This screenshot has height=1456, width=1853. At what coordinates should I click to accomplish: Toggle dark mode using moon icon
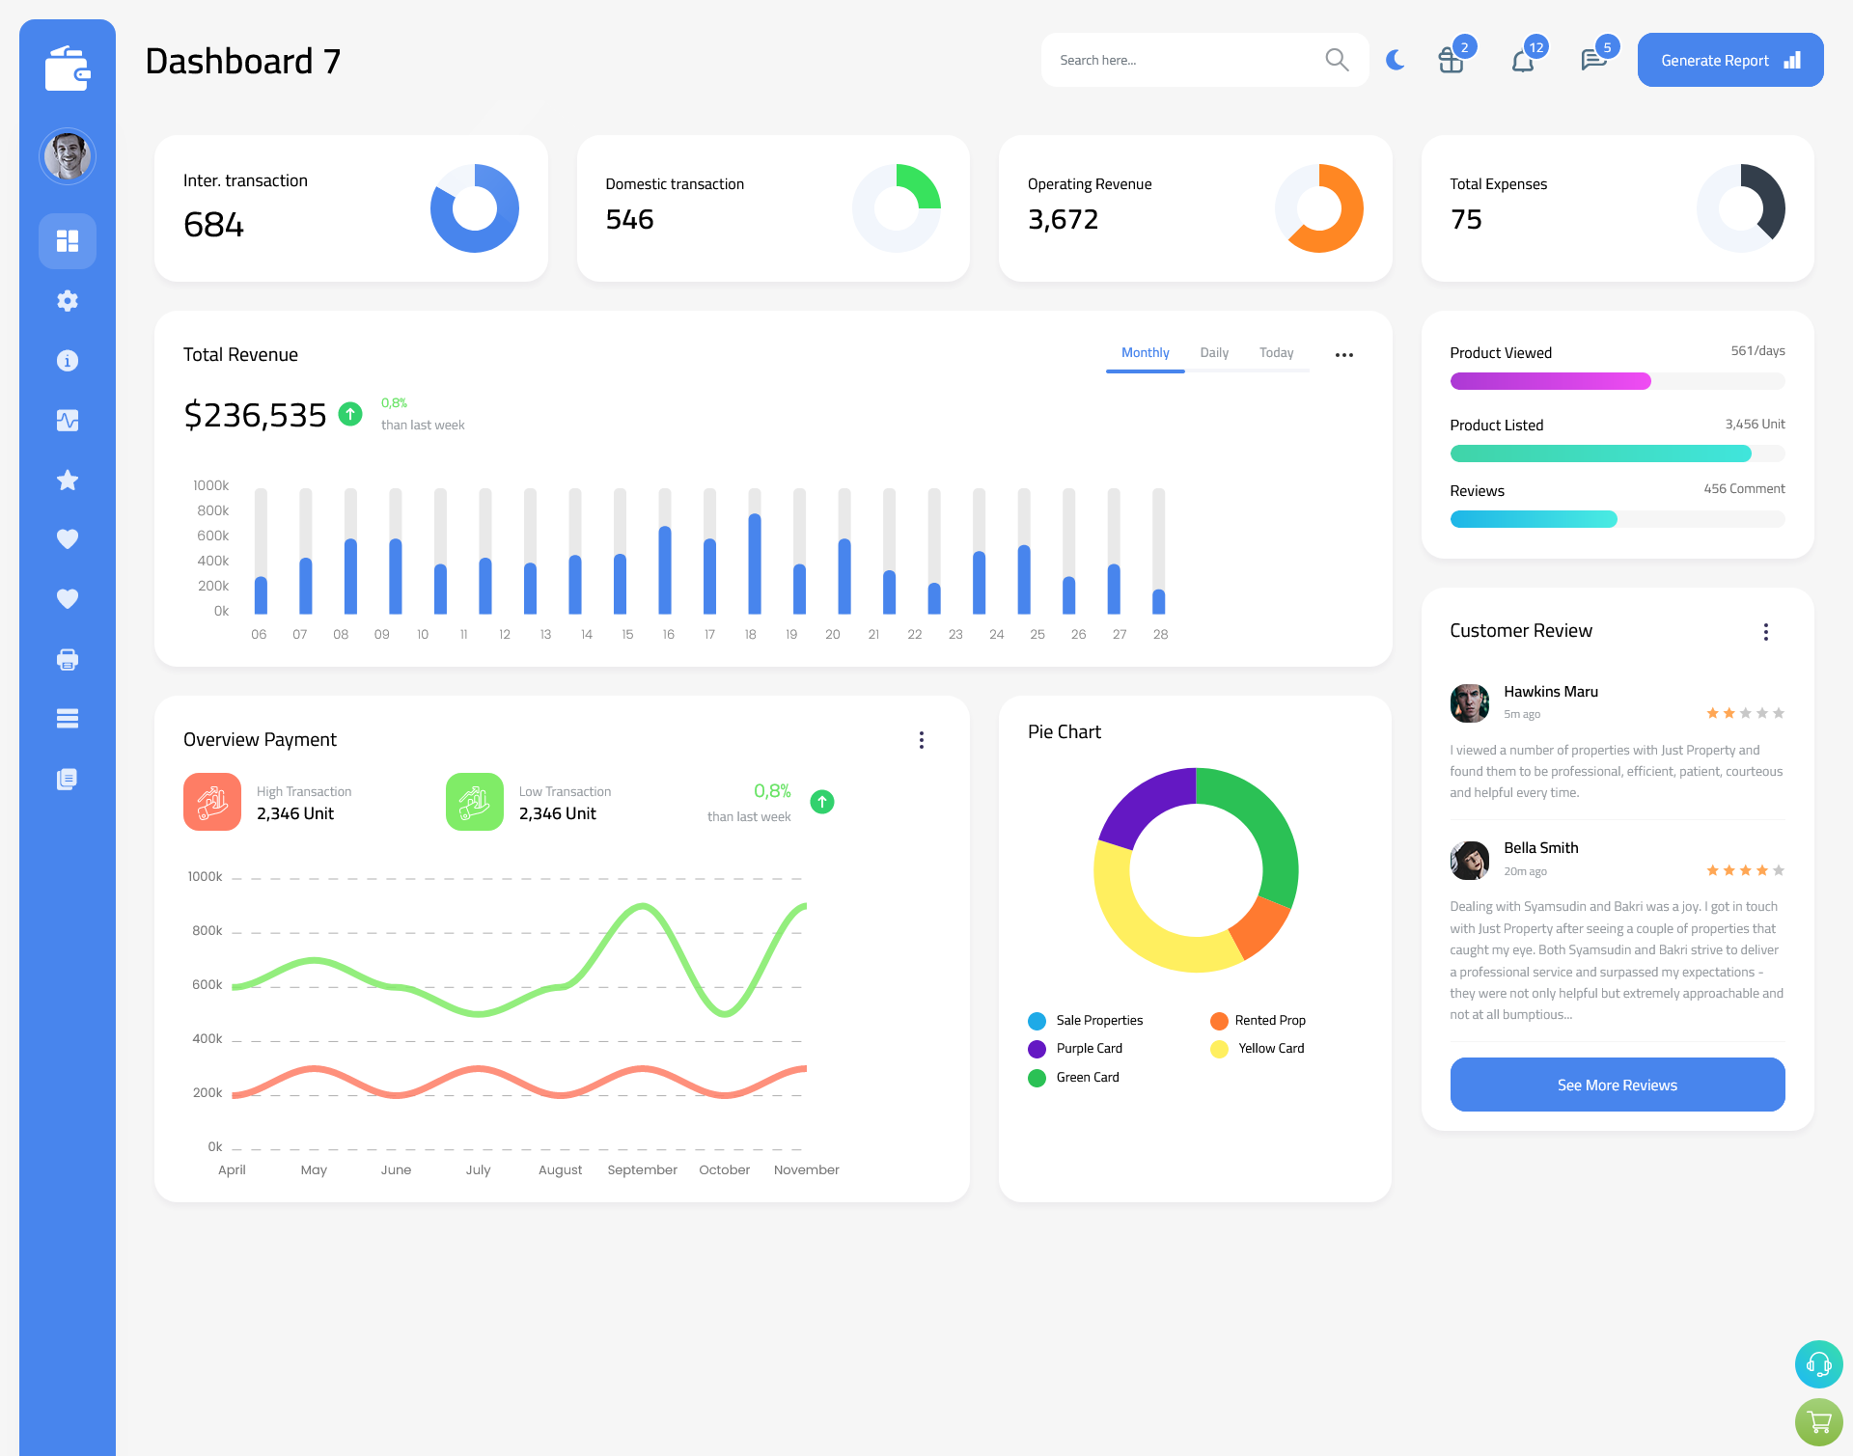(1395, 59)
